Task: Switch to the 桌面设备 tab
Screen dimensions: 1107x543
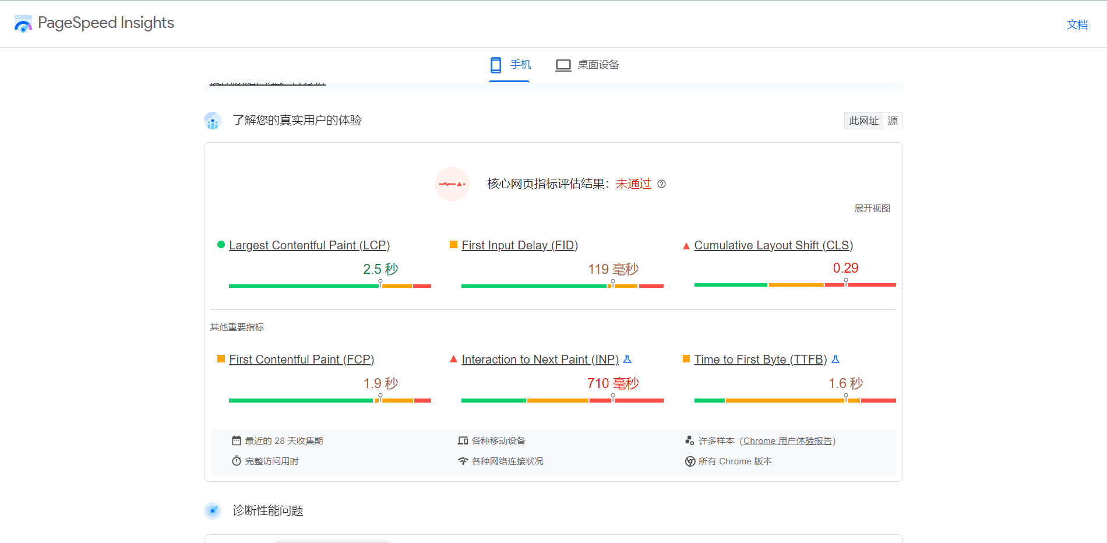Action: (587, 65)
